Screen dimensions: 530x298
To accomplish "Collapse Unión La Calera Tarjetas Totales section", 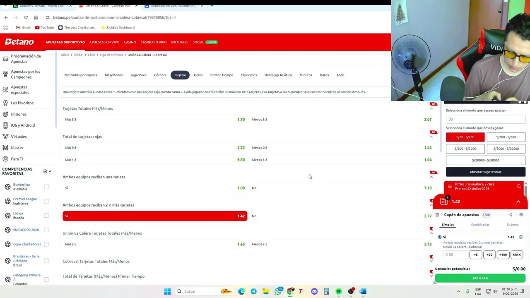I will point(431,233).
